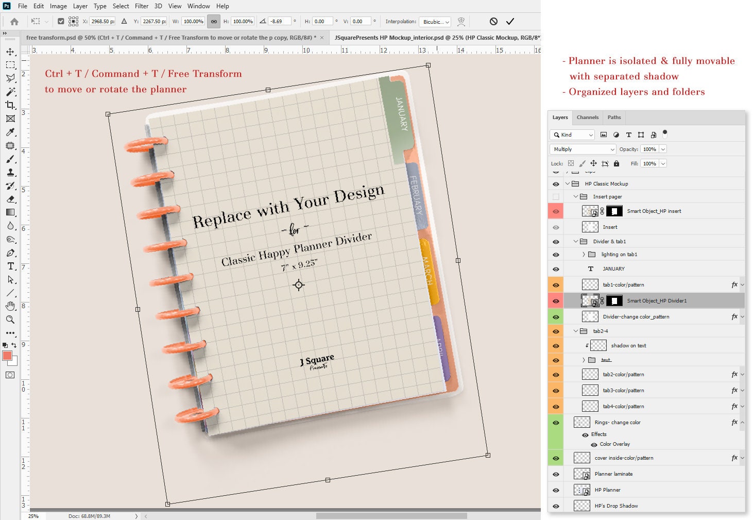Screen dimensions: 753x520
Task: Open the Multiply blend mode dropdown
Action: click(x=612, y=149)
